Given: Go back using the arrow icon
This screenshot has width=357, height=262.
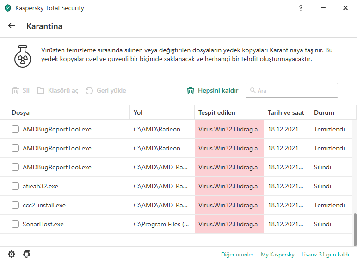Looking at the screenshot, I should click(12, 26).
